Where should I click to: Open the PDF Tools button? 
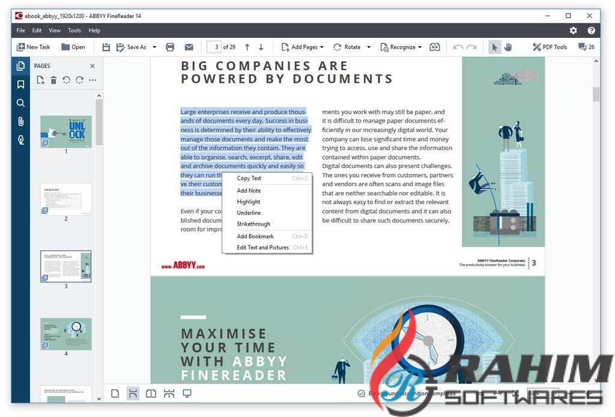[x=550, y=47]
